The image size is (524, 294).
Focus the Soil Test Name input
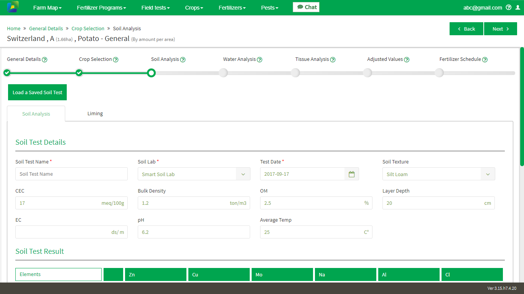(71, 174)
